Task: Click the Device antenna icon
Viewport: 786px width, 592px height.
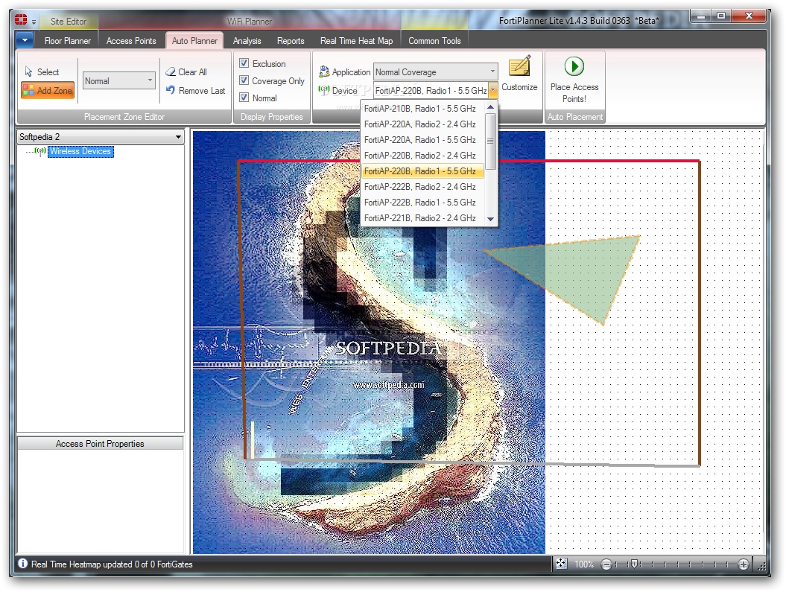Action: tap(324, 90)
